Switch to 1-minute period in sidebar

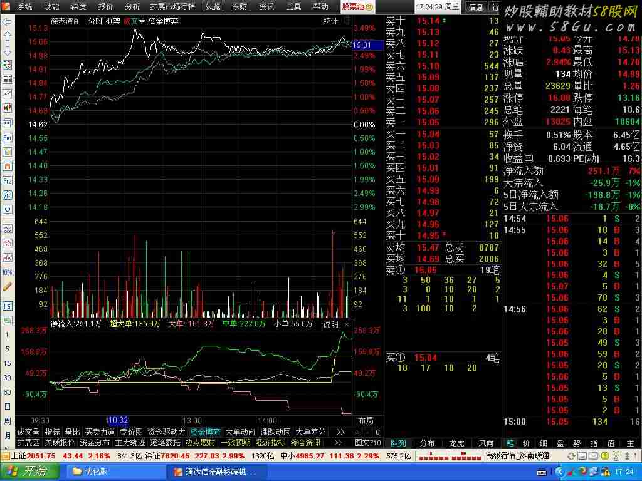7,334
